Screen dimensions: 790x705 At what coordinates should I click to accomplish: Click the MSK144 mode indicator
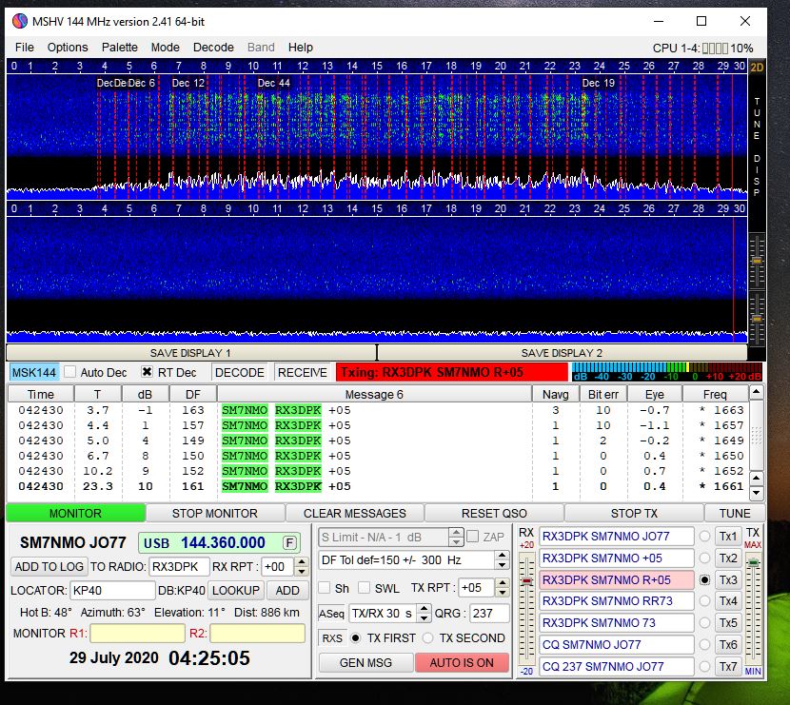[33, 373]
